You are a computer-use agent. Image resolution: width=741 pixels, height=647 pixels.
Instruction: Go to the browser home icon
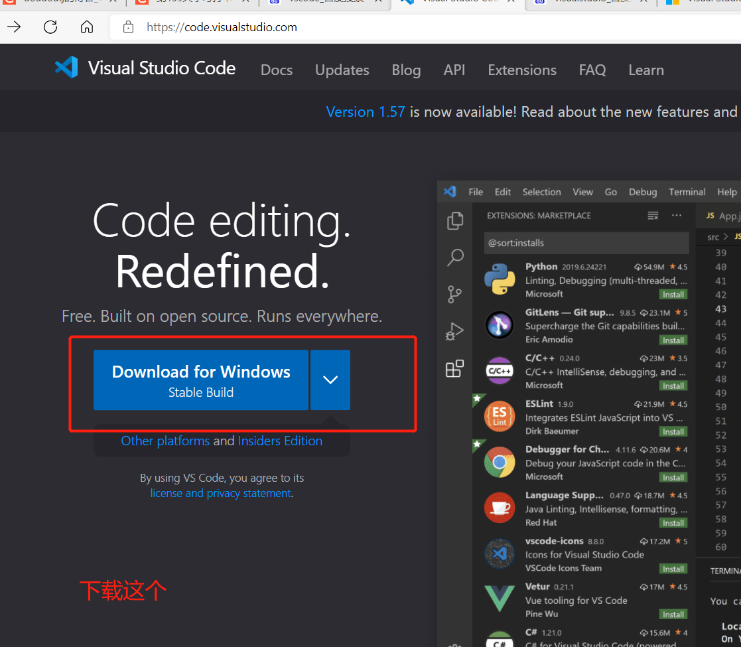(87, 27)
